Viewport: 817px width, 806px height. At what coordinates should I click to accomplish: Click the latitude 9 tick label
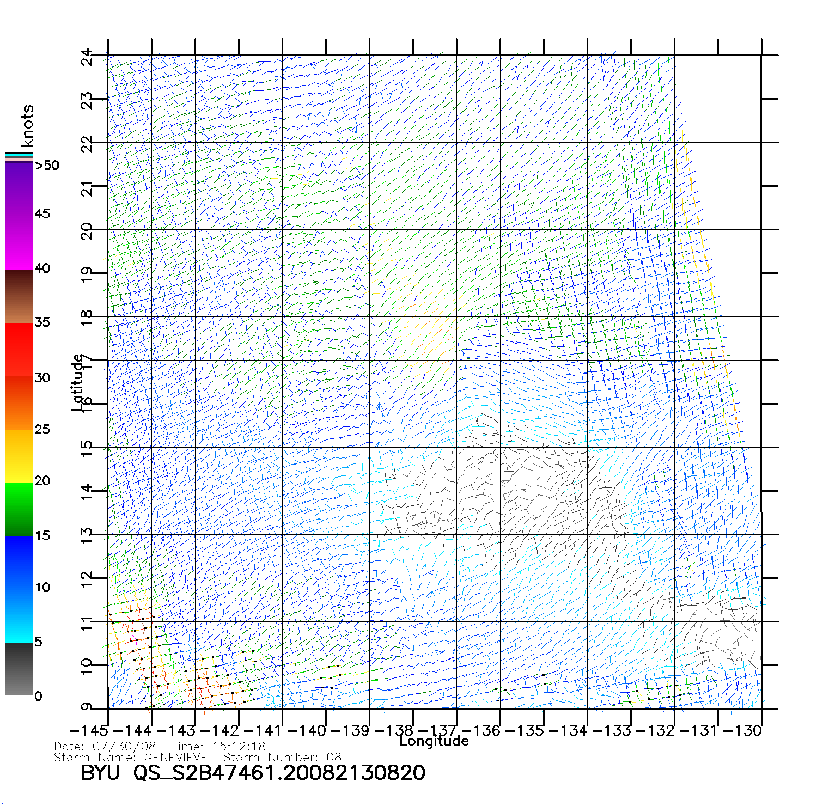tap(87, 707)
